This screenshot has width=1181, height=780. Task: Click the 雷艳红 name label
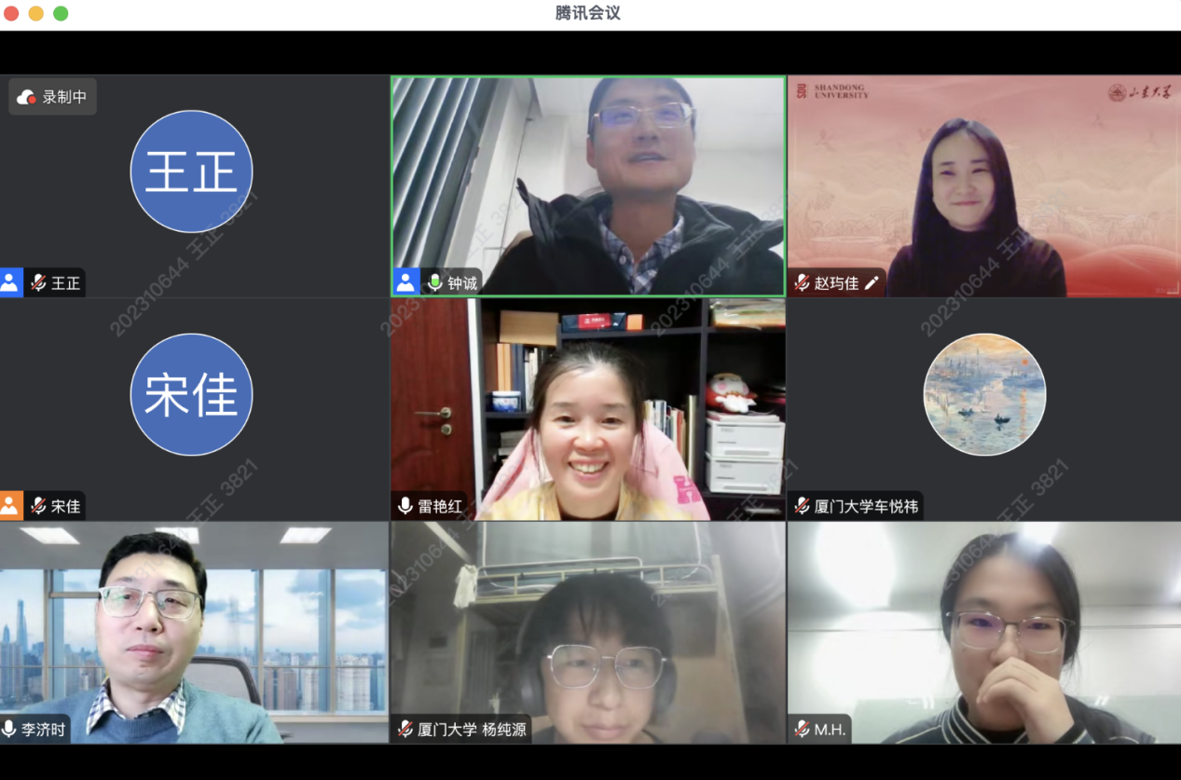click(x=440, y=506)
